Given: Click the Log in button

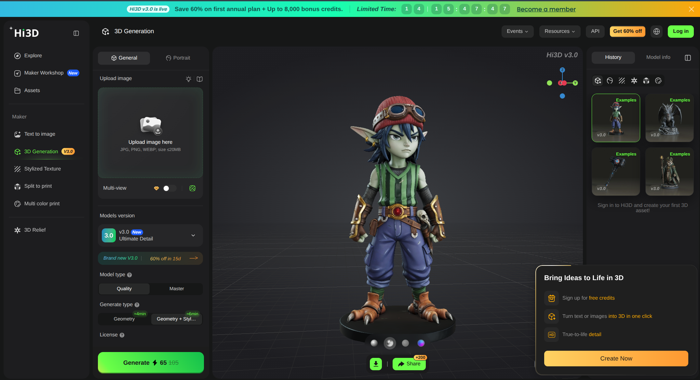Looking at the screenshot, I should [x=680, y=31].
